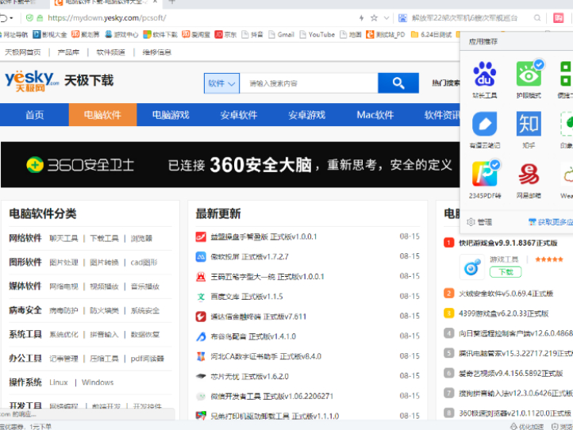Click the 获取更多应用 link
573x430 pixels.
(551, 222)
